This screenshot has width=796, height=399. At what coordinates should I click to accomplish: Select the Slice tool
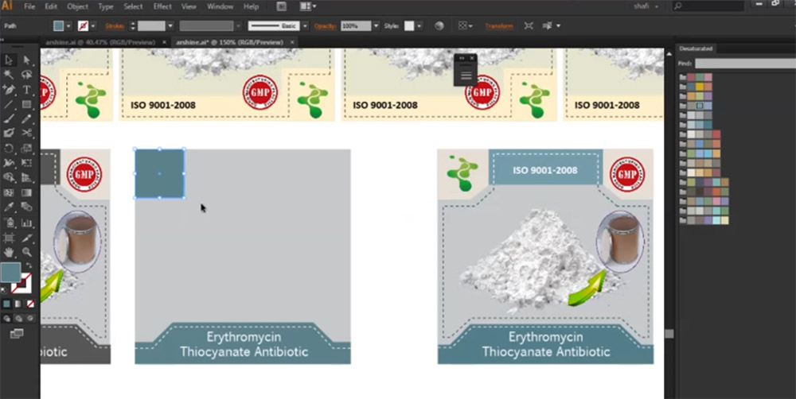(26, 238)
